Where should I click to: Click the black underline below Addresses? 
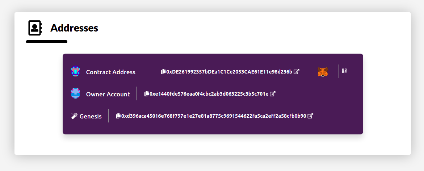[47, 42]
